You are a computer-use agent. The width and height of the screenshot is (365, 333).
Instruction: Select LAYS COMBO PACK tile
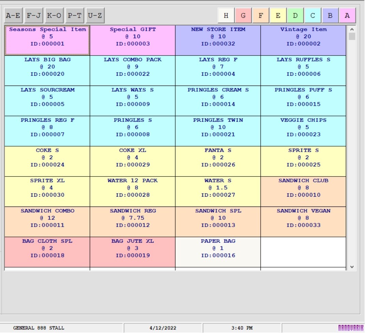[x=133, y=71]
